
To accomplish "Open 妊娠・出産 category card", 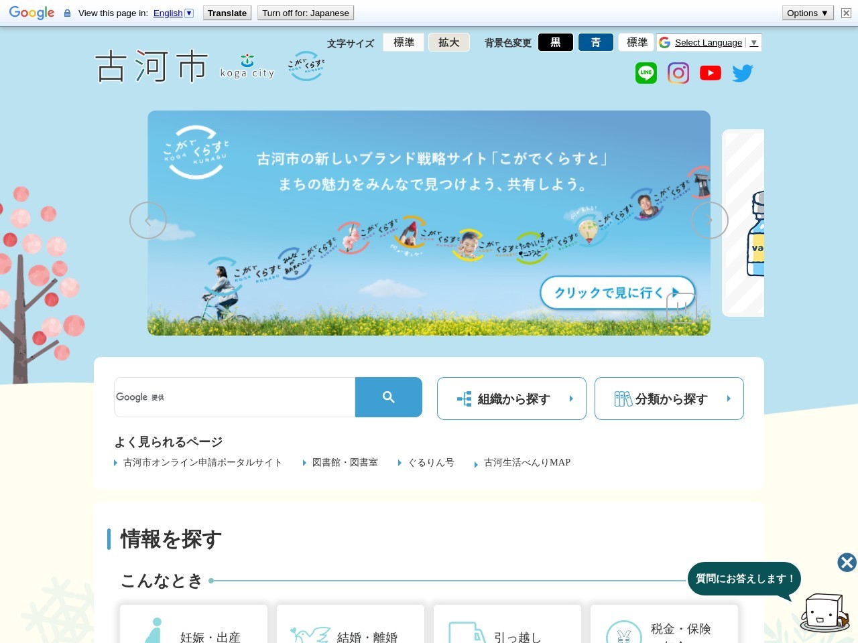I will point(194,624).
